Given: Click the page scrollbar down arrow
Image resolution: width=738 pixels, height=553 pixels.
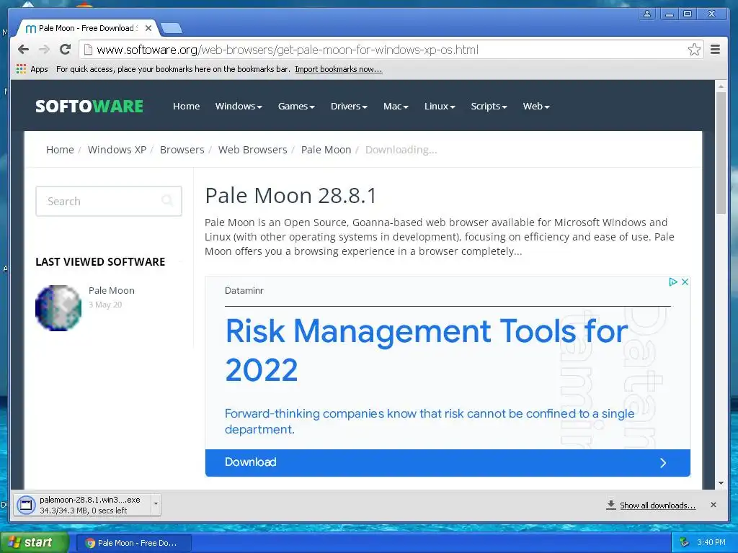Looking at the screenshot, I should [721, 483].
